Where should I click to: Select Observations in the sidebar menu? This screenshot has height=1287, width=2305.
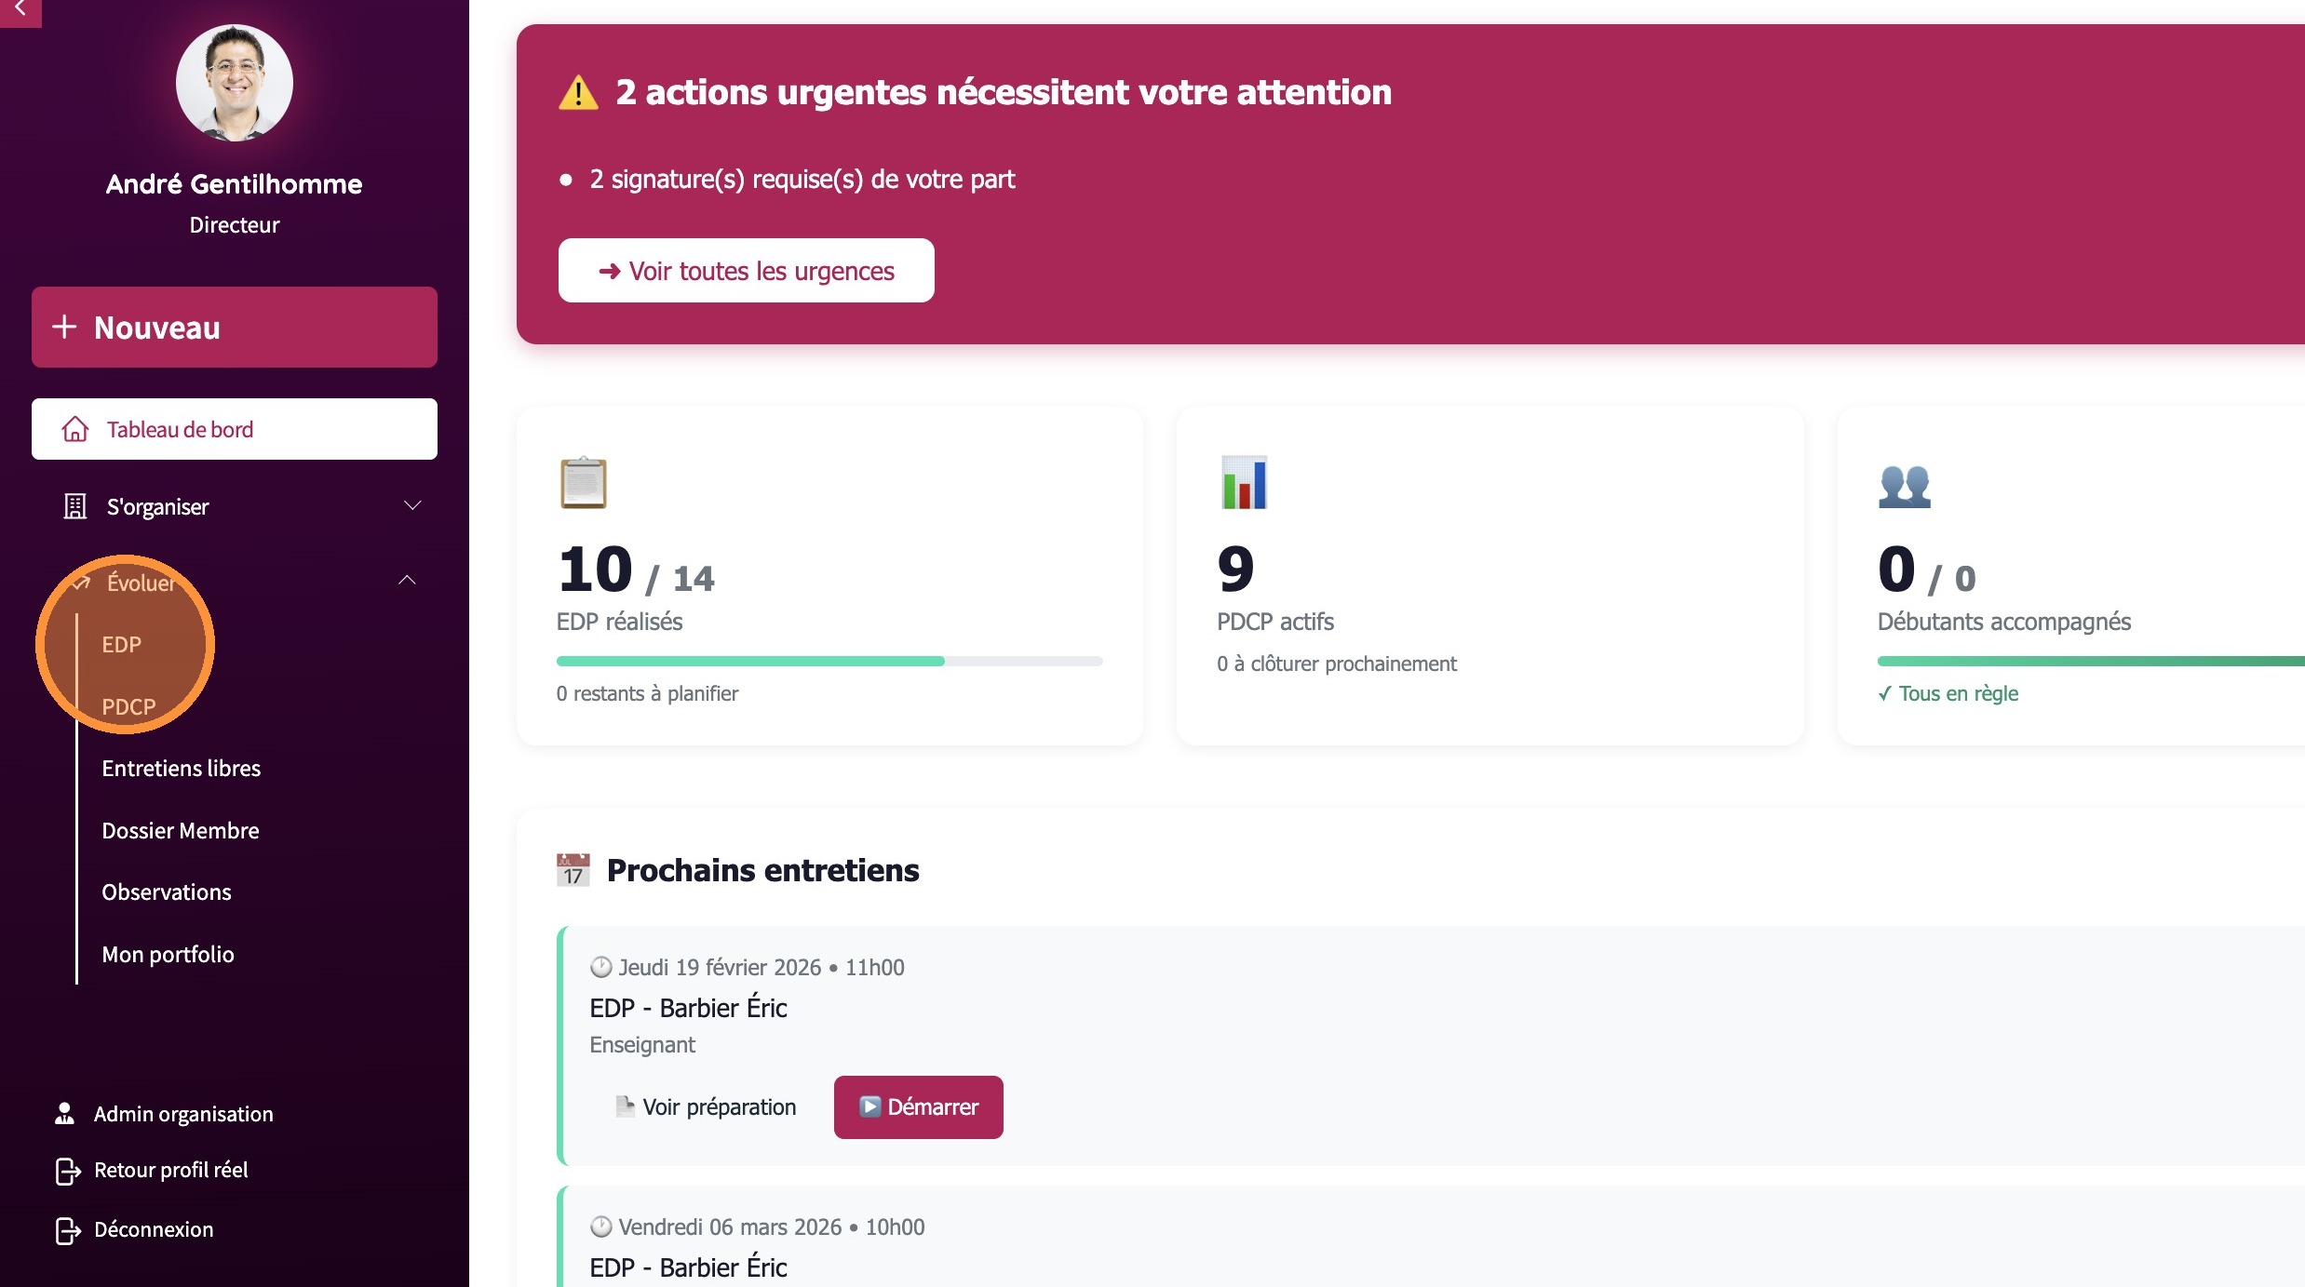tap(167, 892)
